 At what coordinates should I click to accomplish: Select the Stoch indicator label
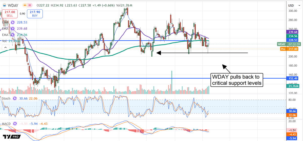6,98
